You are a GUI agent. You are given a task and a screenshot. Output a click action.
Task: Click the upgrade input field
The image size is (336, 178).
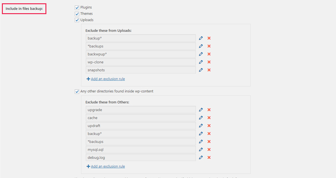point(141,110)
